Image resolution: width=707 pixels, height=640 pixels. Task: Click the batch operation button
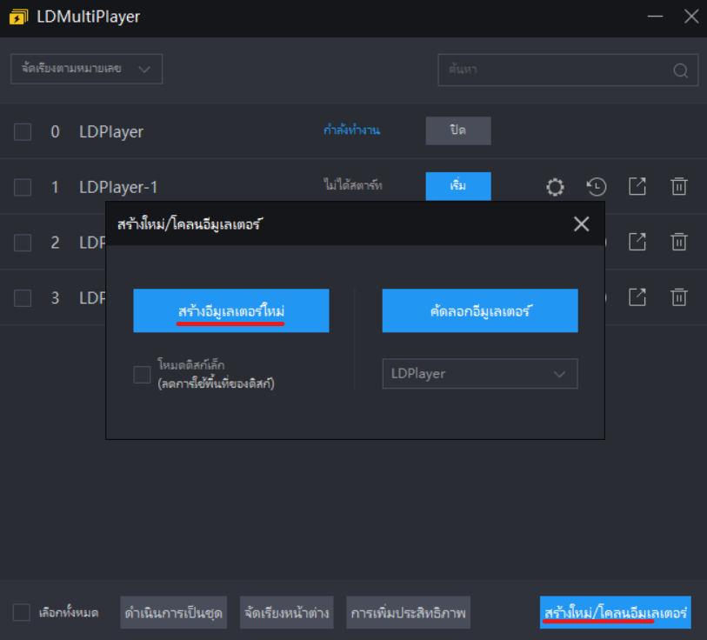coord(174,612)
